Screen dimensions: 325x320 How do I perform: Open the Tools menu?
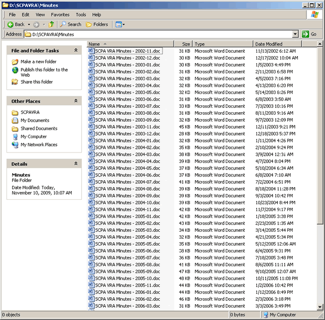click(81, 15)
